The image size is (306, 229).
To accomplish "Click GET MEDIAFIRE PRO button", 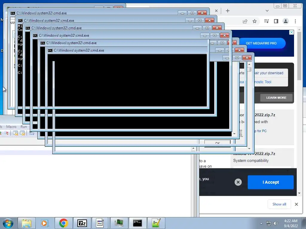I will click(261, 43).
